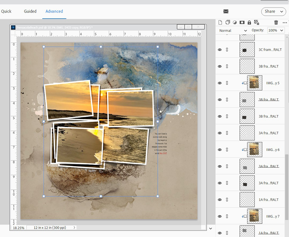Click link icon on 3C fram...ftALT layer
Viewport: 289px width, 237px height.
pos(227,49)
